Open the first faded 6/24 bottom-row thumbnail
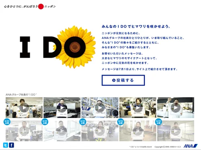 click(x=24, y=131)
